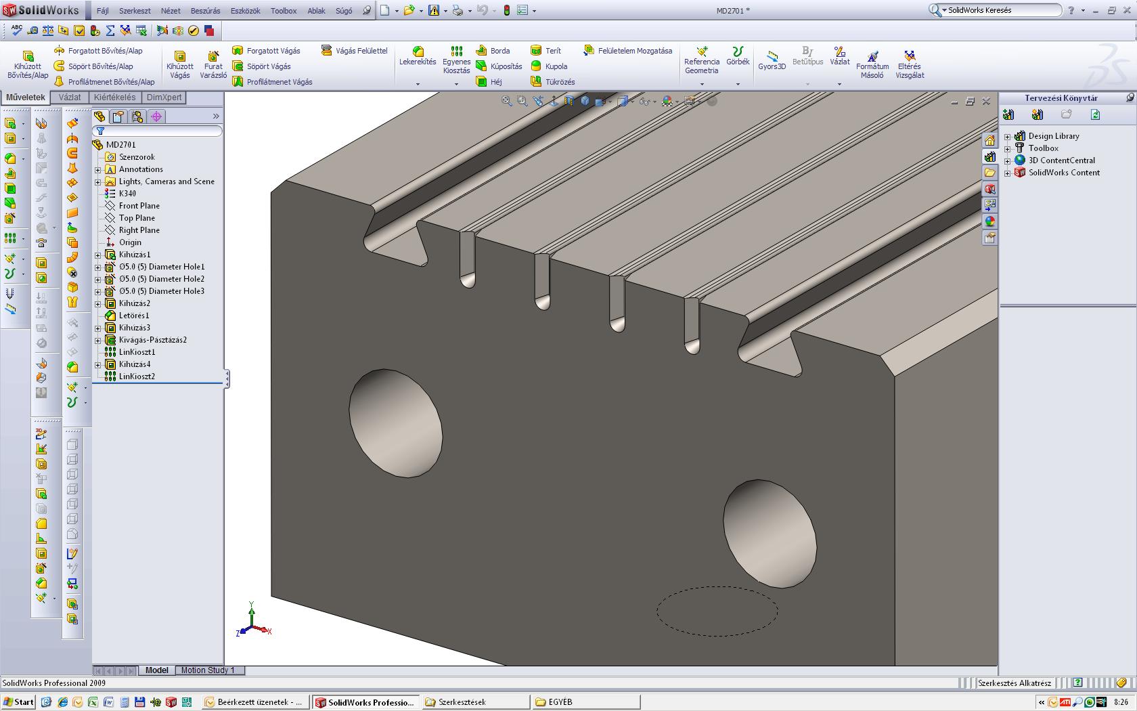Click the section view icon in viewport
This screenshot has width=1137, height=711.
(x=568, y=101)
